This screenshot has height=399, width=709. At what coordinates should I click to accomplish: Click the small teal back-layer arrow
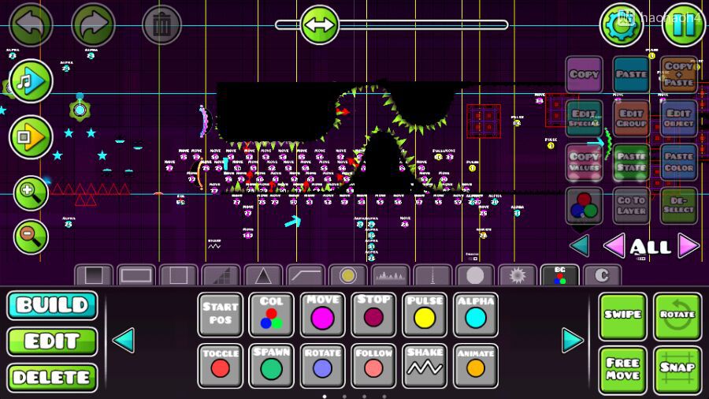[580, 247]
